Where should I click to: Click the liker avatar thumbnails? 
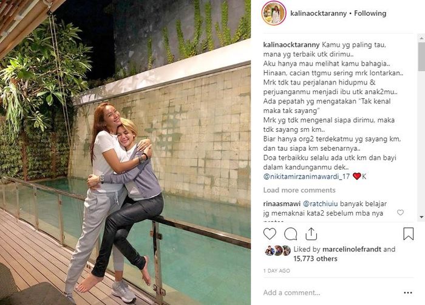[x=277, y=251]
